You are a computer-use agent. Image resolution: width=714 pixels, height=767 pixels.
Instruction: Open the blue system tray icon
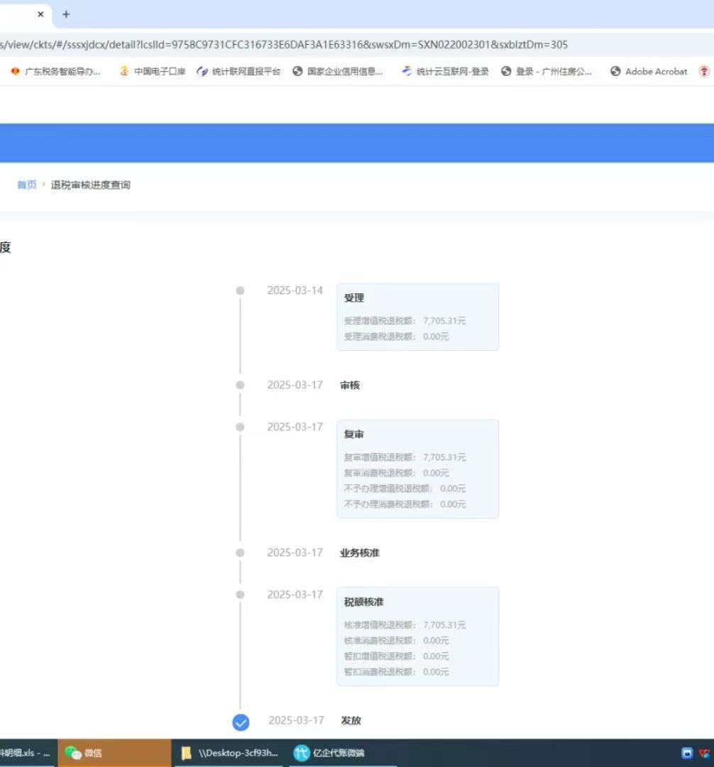coord(686,753)
